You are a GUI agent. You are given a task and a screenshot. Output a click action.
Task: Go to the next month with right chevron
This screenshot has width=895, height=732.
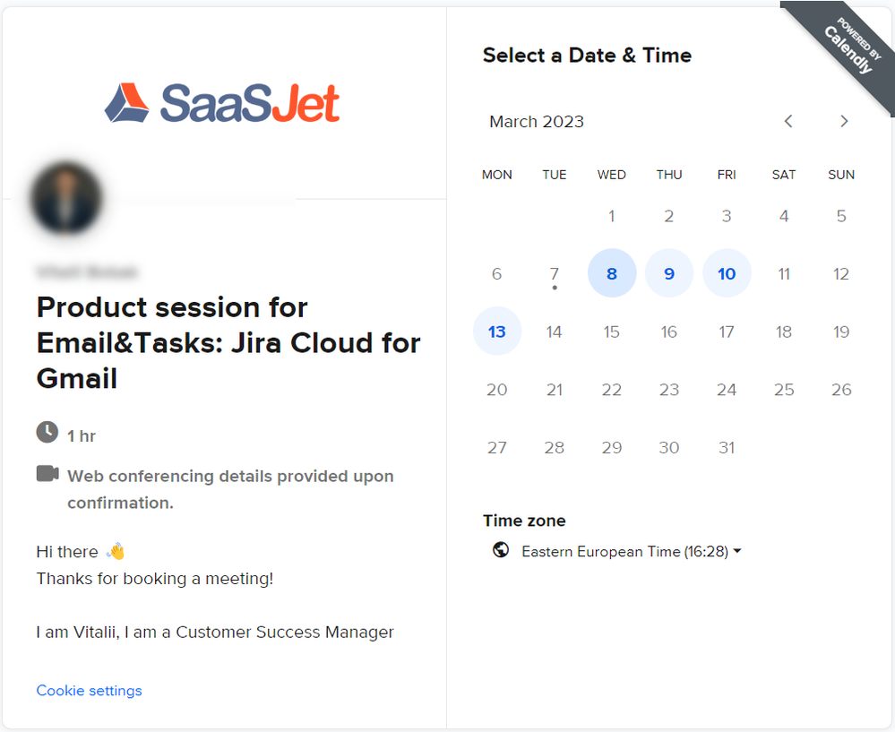pyautogui.click(x=844, y=121)
